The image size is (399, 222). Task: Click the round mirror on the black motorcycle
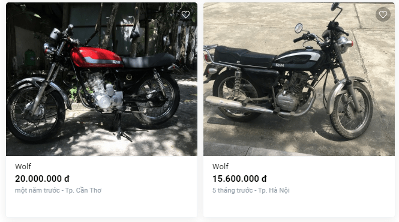tap(298, 28)
